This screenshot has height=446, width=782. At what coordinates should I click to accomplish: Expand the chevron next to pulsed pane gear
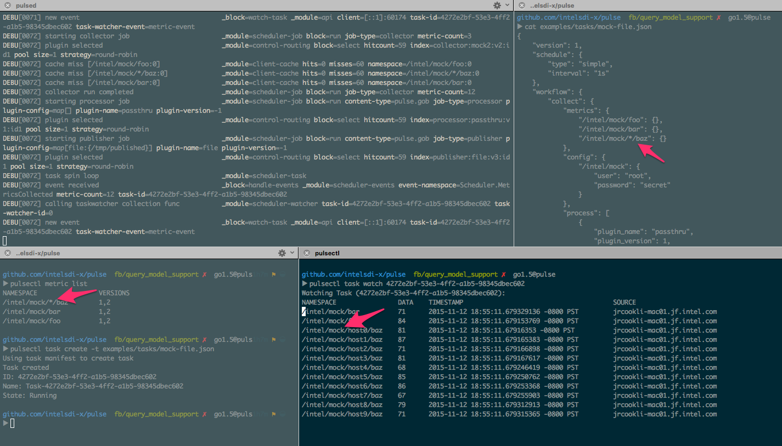click(508, 5)
